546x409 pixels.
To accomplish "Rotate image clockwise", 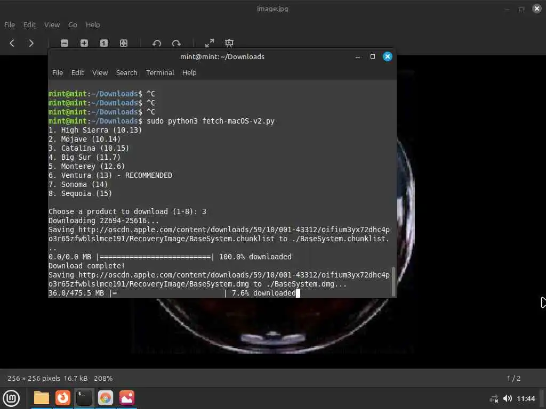I will 176,43.
